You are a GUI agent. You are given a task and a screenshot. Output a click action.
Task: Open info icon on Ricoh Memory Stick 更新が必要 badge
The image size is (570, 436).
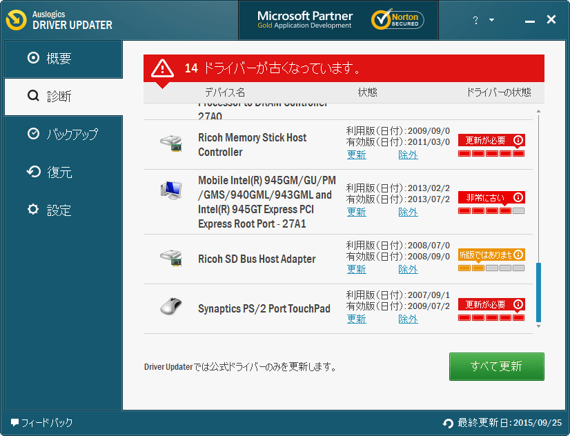[x=518, y=140]
